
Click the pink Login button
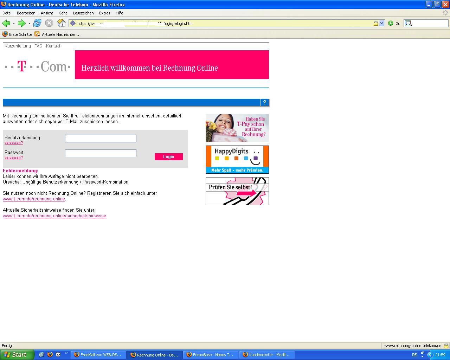(169, 157)
